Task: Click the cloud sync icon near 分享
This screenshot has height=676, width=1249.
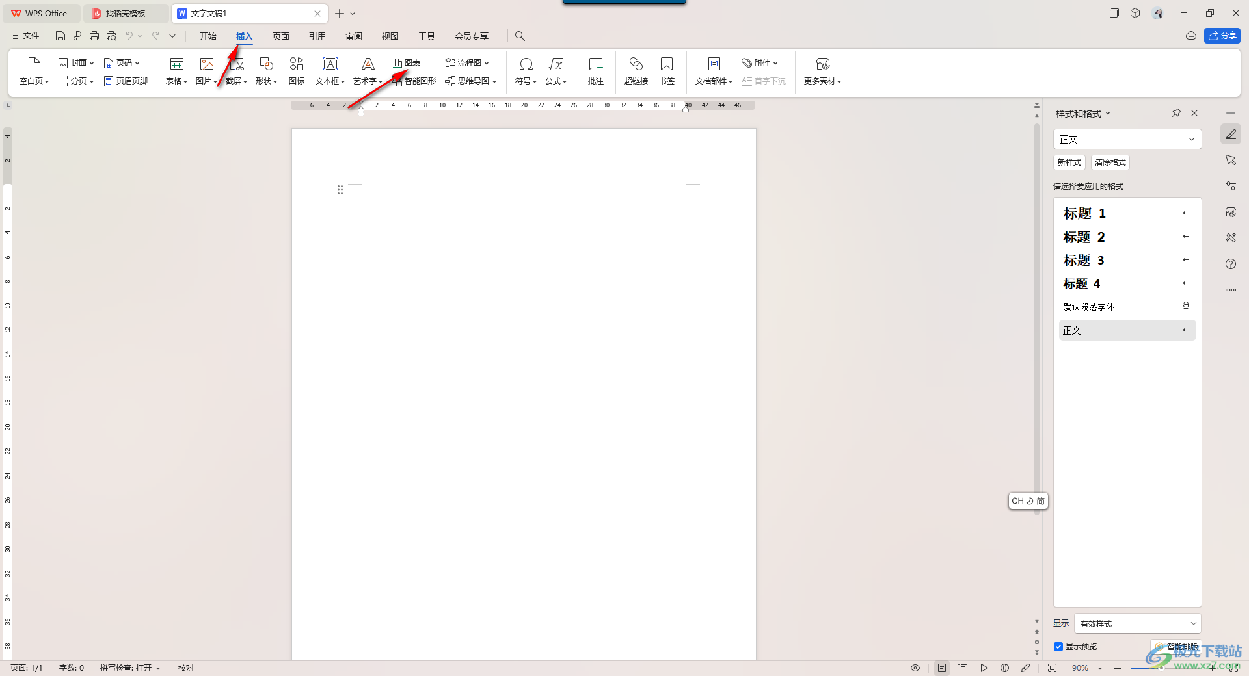Action: (1191, 36)
